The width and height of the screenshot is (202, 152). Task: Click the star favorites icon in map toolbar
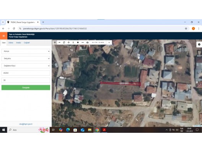78,42
